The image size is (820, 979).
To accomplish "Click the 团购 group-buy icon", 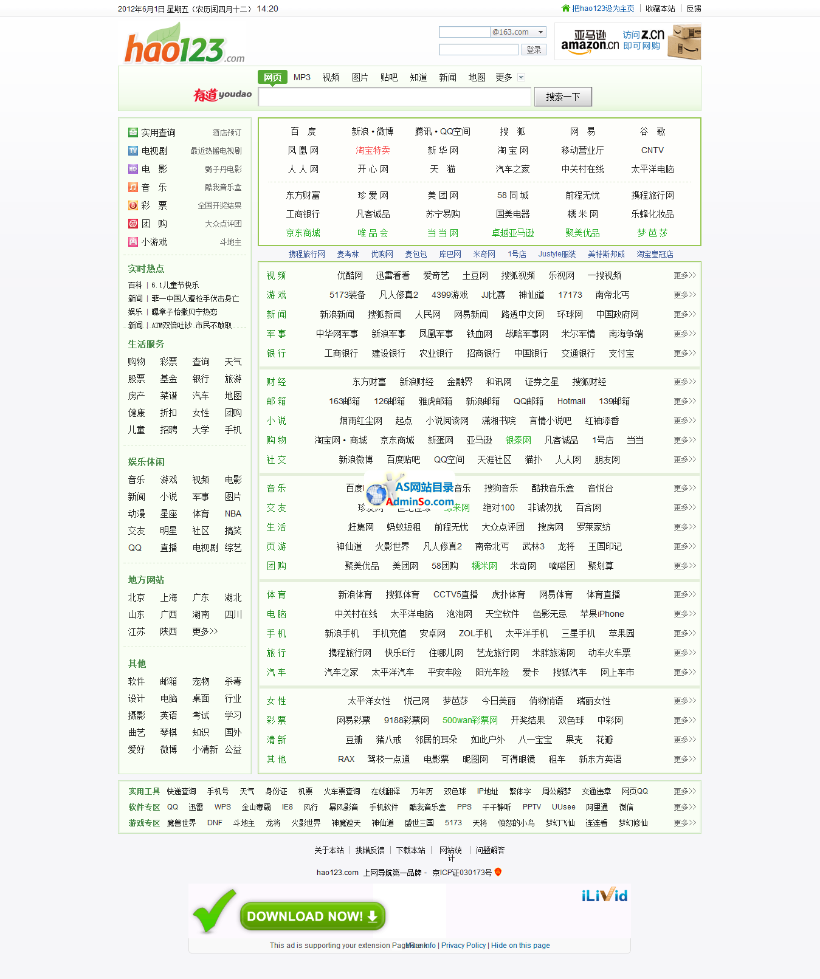I will pos(133,224).
